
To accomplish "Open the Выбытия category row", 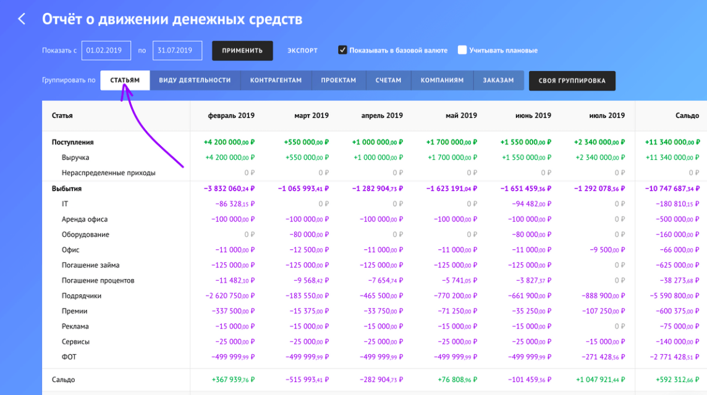I will point(67,188).
